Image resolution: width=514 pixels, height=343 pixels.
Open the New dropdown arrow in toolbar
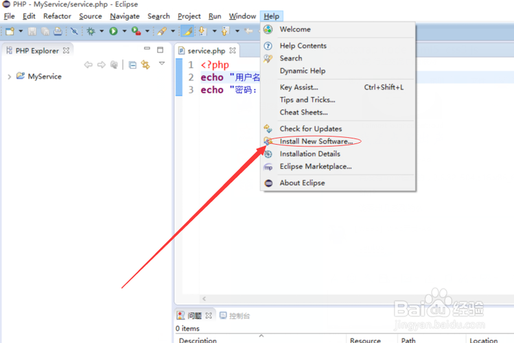pyautogui.click(x=21, y=31)
